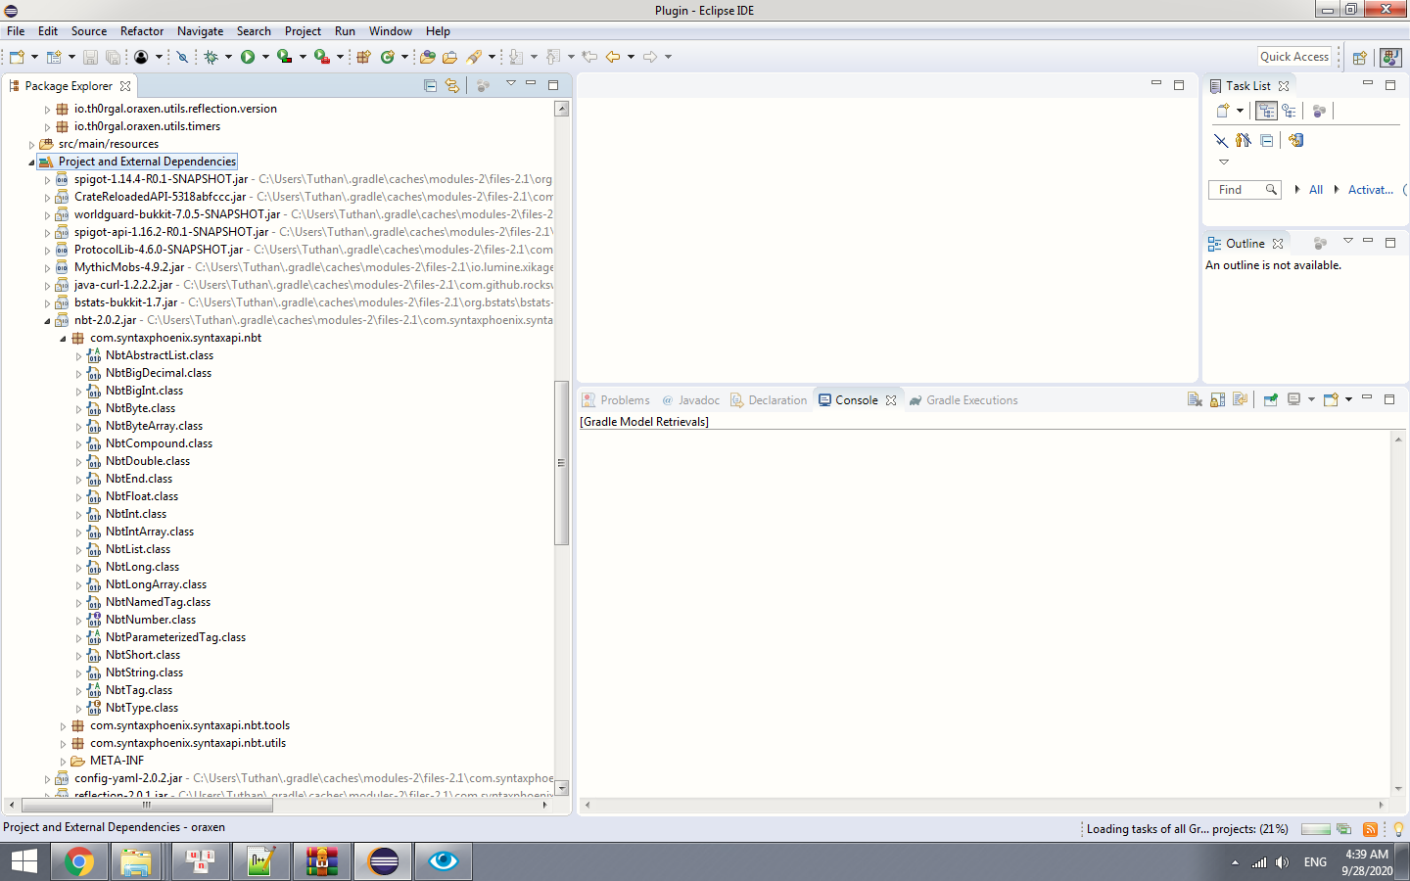Click Collapse All in Package Explorer
This screenshot has height=881, width=1410.
coord(430,86)
